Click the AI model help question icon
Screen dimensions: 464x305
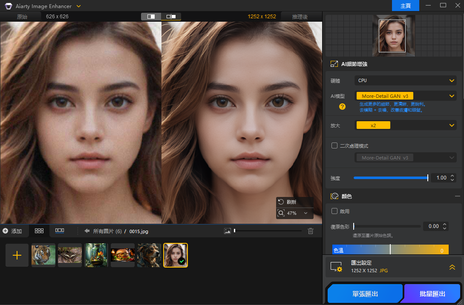pos(342,107)
